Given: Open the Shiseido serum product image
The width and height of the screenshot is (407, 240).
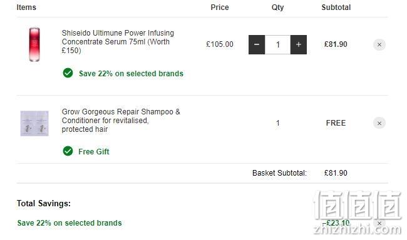Looking at the screenshot, I should pyautogui.click(x=34, y=44).
